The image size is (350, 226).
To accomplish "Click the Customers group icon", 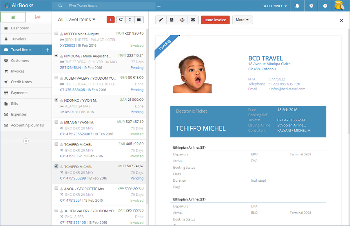I will (x=6, y=60).
